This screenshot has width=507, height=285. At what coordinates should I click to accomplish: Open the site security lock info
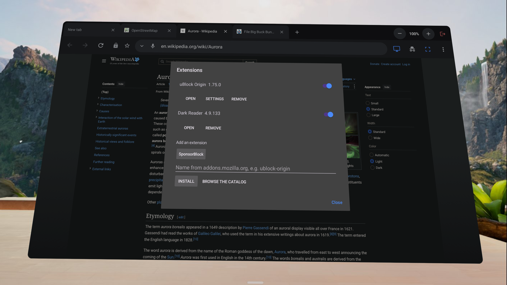point(116,46)
